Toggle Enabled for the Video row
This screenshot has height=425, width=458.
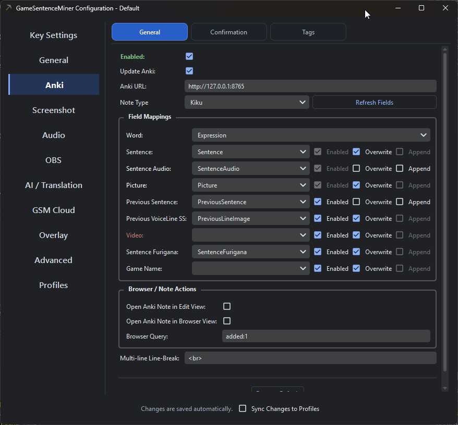click(318, 235)
